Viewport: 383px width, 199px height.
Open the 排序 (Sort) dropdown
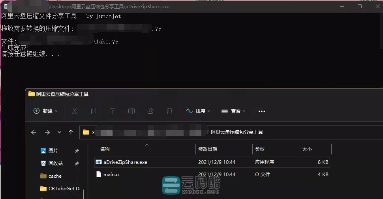point(198,111)
